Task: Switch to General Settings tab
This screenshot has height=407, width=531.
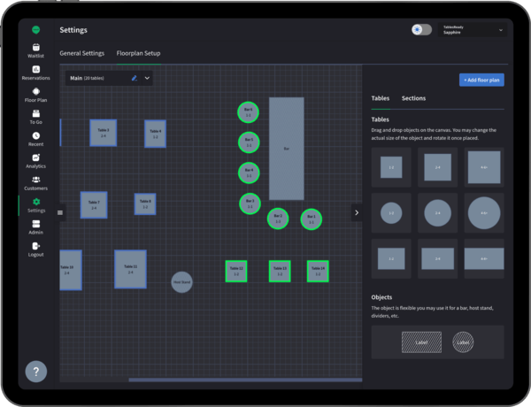Action: (x=82, y=53)
